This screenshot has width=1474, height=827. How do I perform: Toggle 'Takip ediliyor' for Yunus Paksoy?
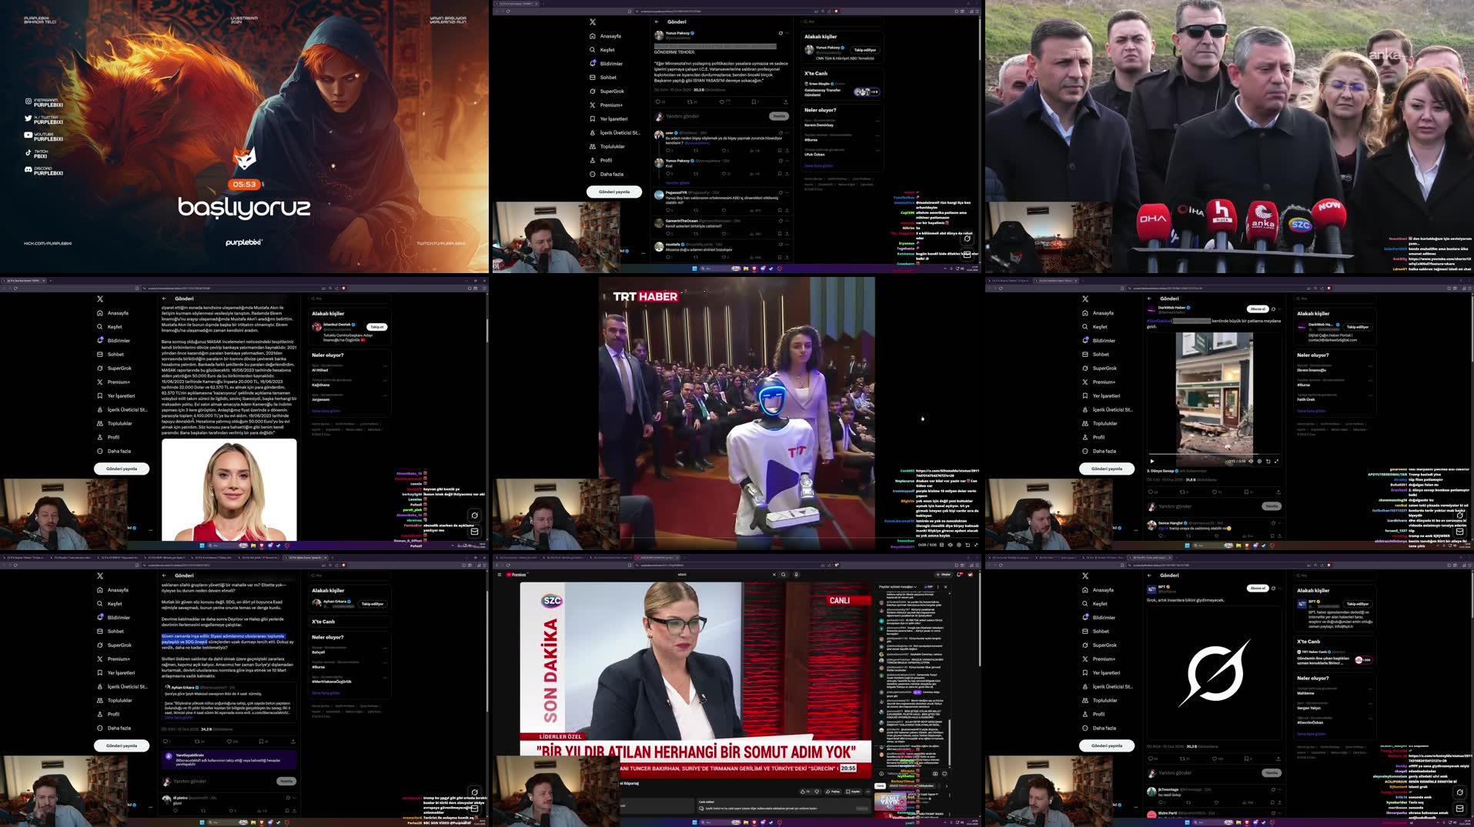point(864,50)
